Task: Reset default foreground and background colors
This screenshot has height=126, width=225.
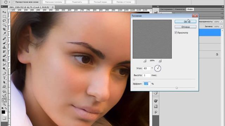Action: tap(2, 108)
